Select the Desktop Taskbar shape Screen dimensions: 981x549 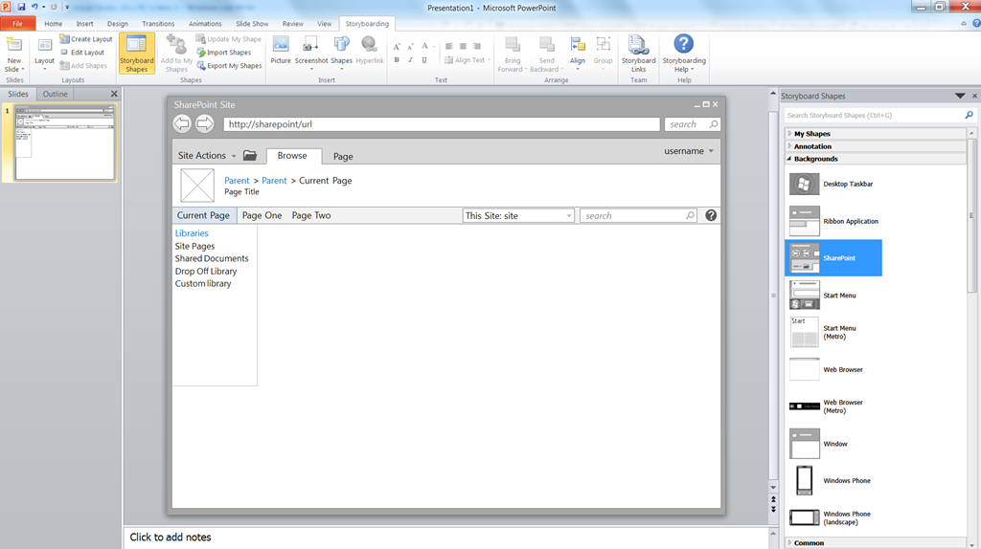[x=833, y=185]
